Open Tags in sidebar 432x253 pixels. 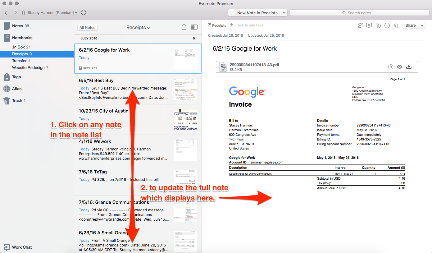click(12, 77)
